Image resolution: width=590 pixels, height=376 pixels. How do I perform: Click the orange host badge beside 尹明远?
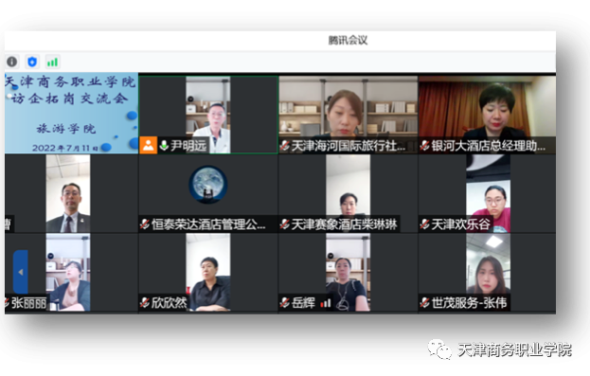click(149, 145)
